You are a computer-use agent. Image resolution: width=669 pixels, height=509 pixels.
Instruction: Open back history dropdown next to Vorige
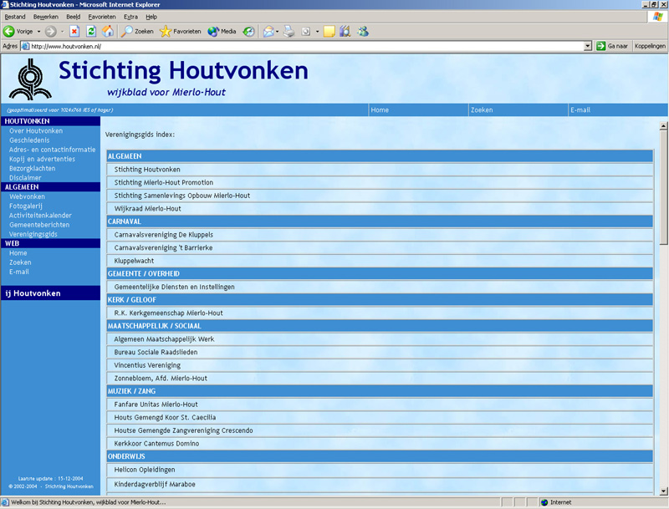(x=38, y=32)
